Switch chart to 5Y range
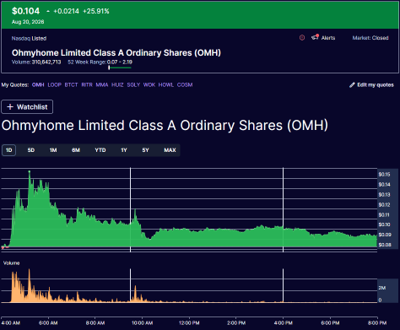400x330 pixels. [x=145, y=150]
